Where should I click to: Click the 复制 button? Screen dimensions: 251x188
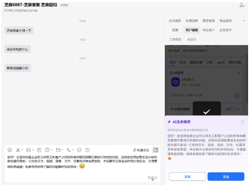pos(187,177)
